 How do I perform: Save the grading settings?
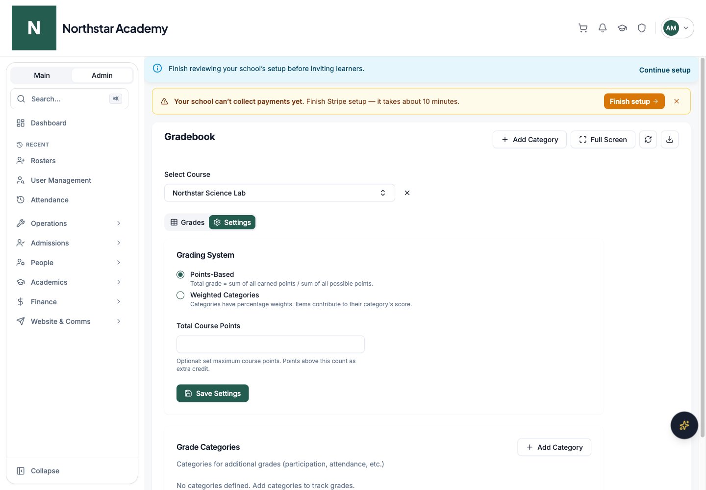tap(213, 393)
